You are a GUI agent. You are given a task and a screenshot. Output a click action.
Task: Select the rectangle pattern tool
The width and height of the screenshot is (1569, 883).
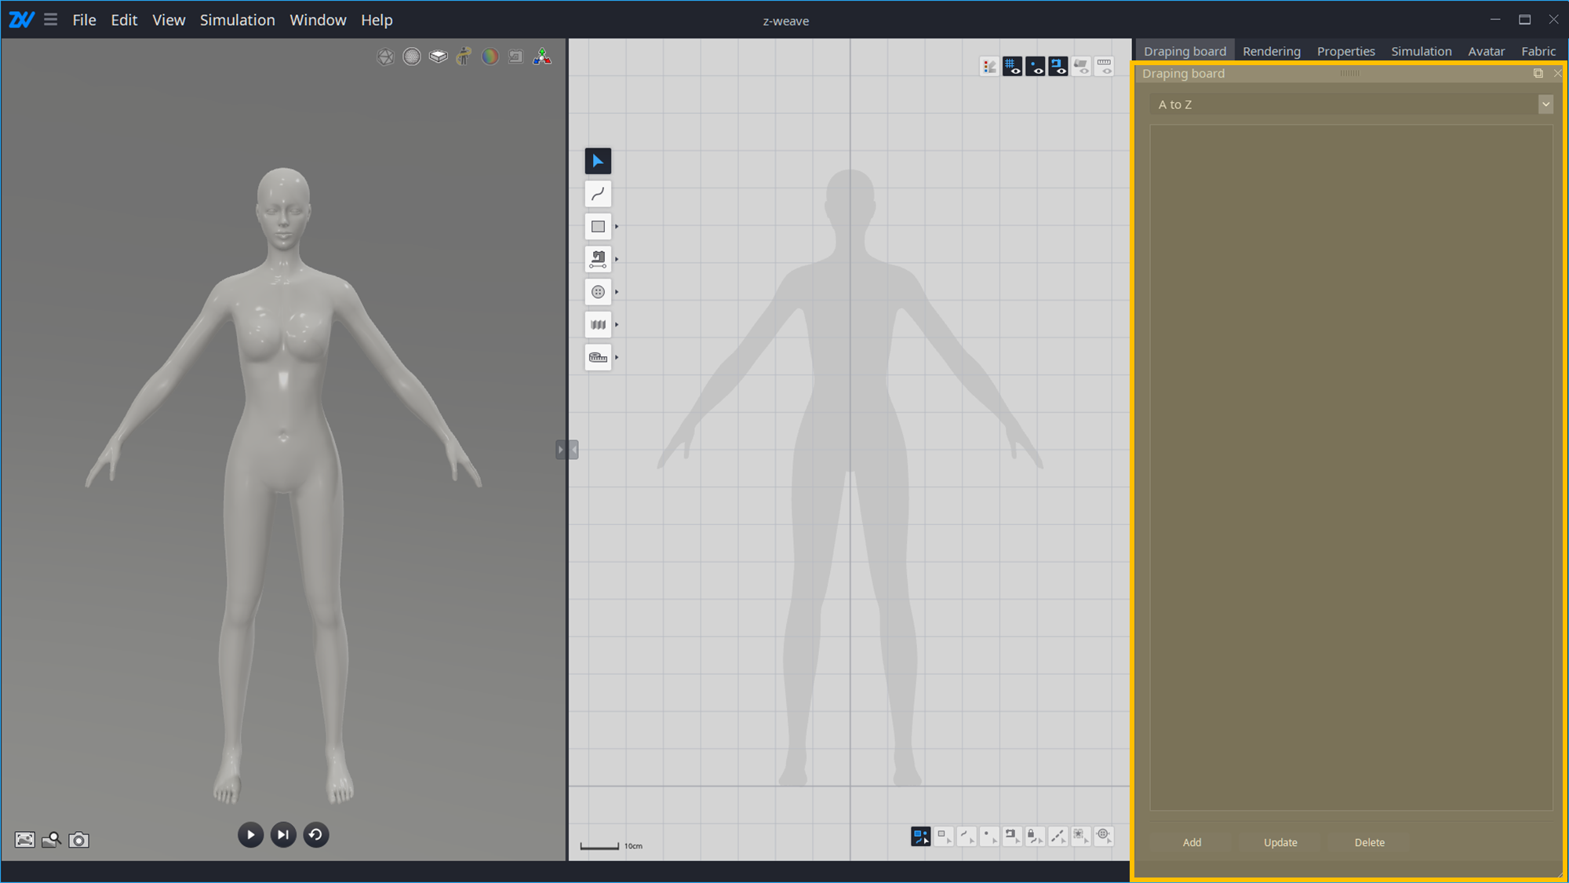tap(598, 227)
